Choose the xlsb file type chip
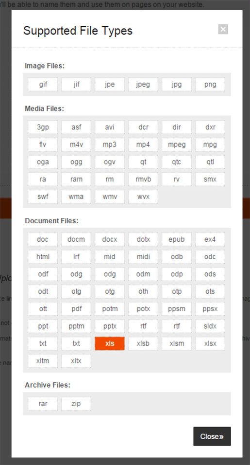Image resolution: width=250 pixels, height=465 pixels. [143, 343]
